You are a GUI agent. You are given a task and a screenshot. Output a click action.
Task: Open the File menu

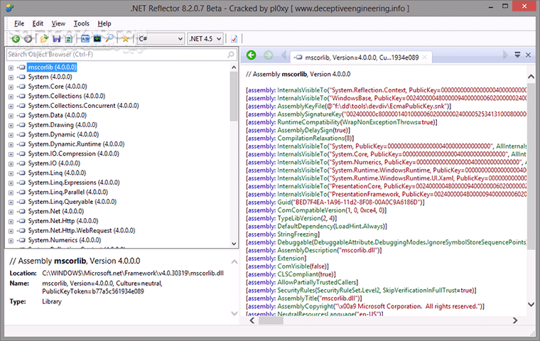coord(19,23)
